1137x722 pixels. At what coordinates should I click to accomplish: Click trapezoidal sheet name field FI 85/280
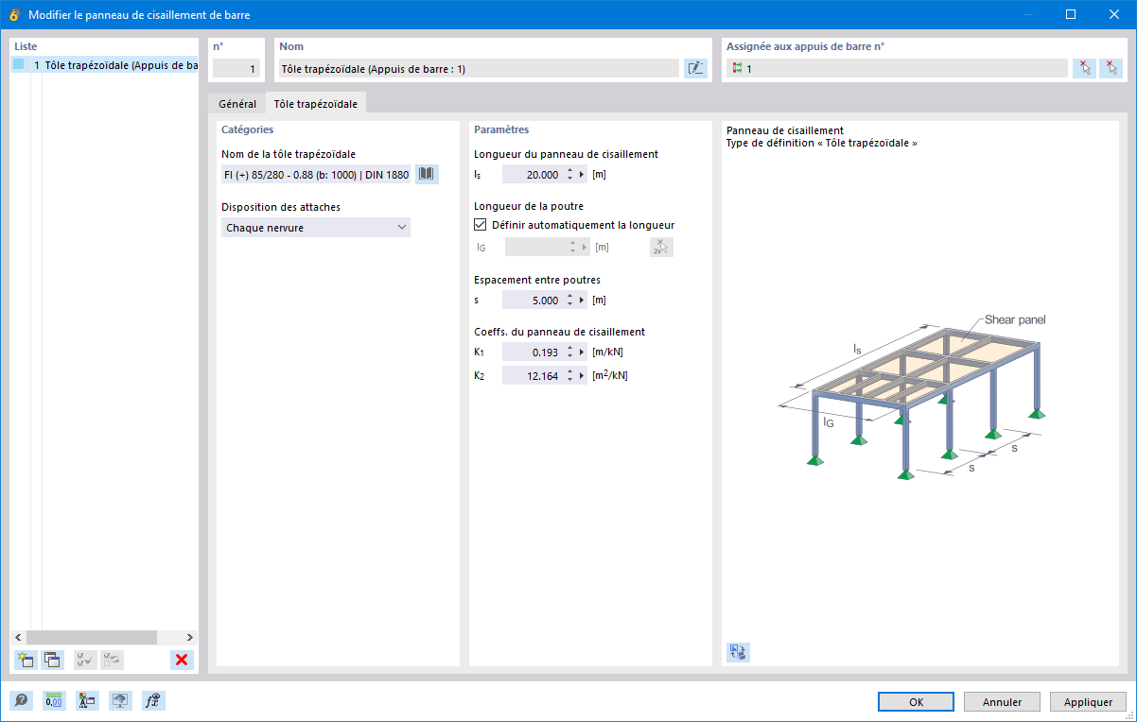click(316, 174)
